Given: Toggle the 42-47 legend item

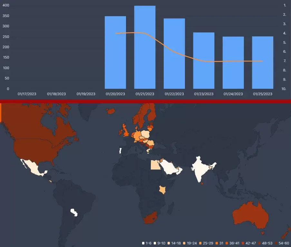Looking at the screenshot, I should pyautogui.click(x=248, y=243).
